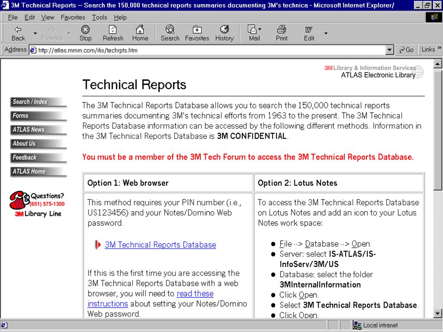This screenshot has height=332, width=443.
Task: Click the page icon in the address bar
Action: (33, 50)
